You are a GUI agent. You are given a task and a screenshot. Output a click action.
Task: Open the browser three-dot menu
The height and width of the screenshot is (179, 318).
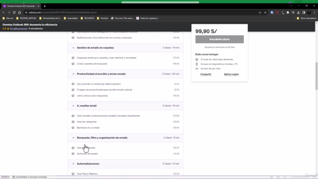(x=315, y=12)
